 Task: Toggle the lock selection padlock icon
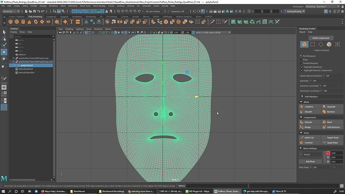[x=107, y=11]
